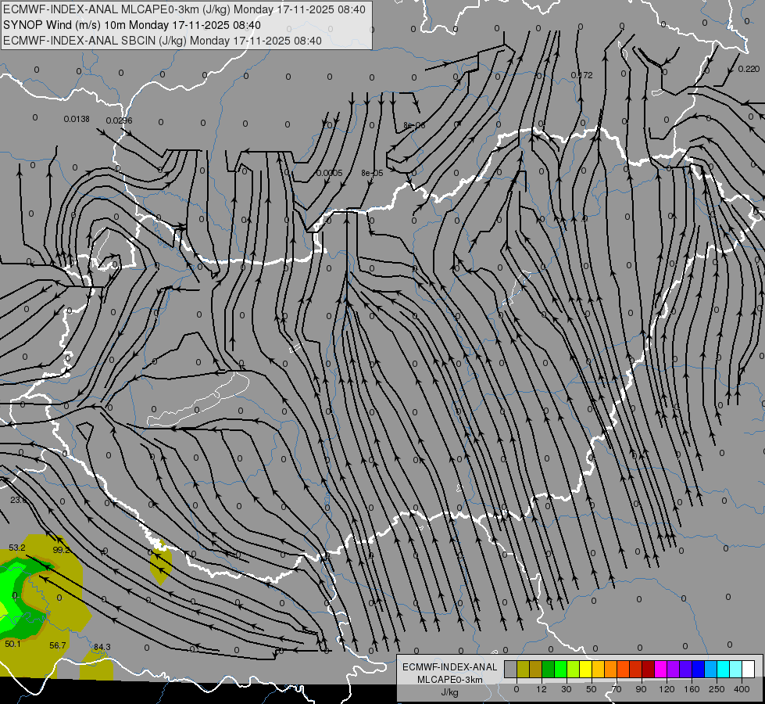This screenshot has height=704, width=765.
Task: Choose the sky blue legend swatch
Action: click(711, 669)
